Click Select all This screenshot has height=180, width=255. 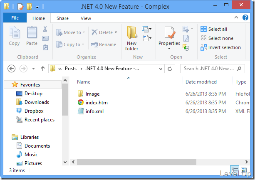(x=214, y=29)
